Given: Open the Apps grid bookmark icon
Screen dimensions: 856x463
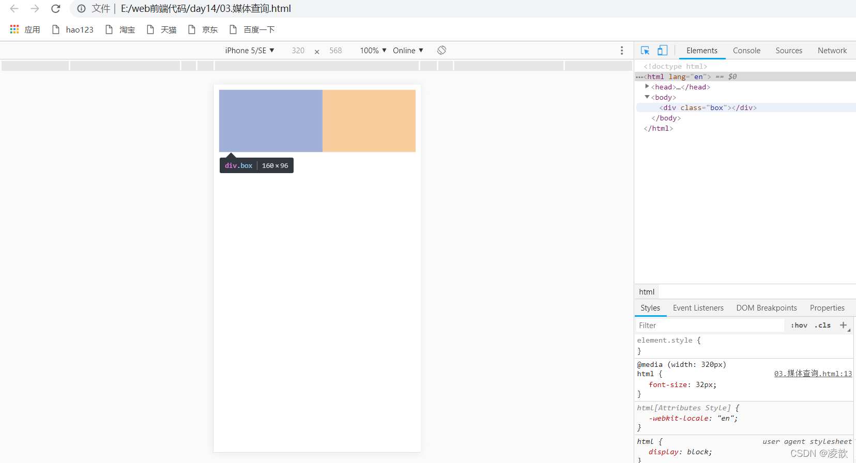Looking at the screenshot, I should [14, 29].
